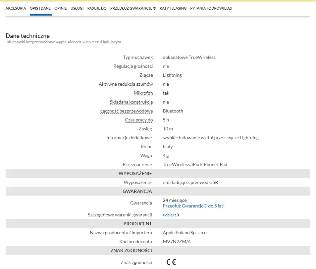Image resolution: width=316 pixels, height=269 pixels.
Task: Click the 'Gwarancja' row label
Action: coord(141,203)
